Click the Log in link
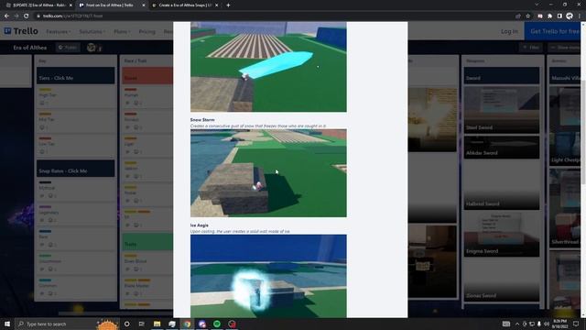 tap(509, 31)
